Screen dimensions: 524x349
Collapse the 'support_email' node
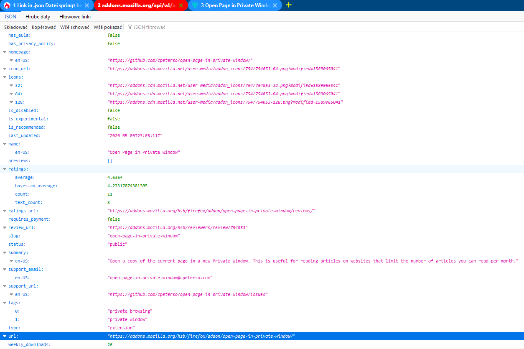(x=5, y=269)
